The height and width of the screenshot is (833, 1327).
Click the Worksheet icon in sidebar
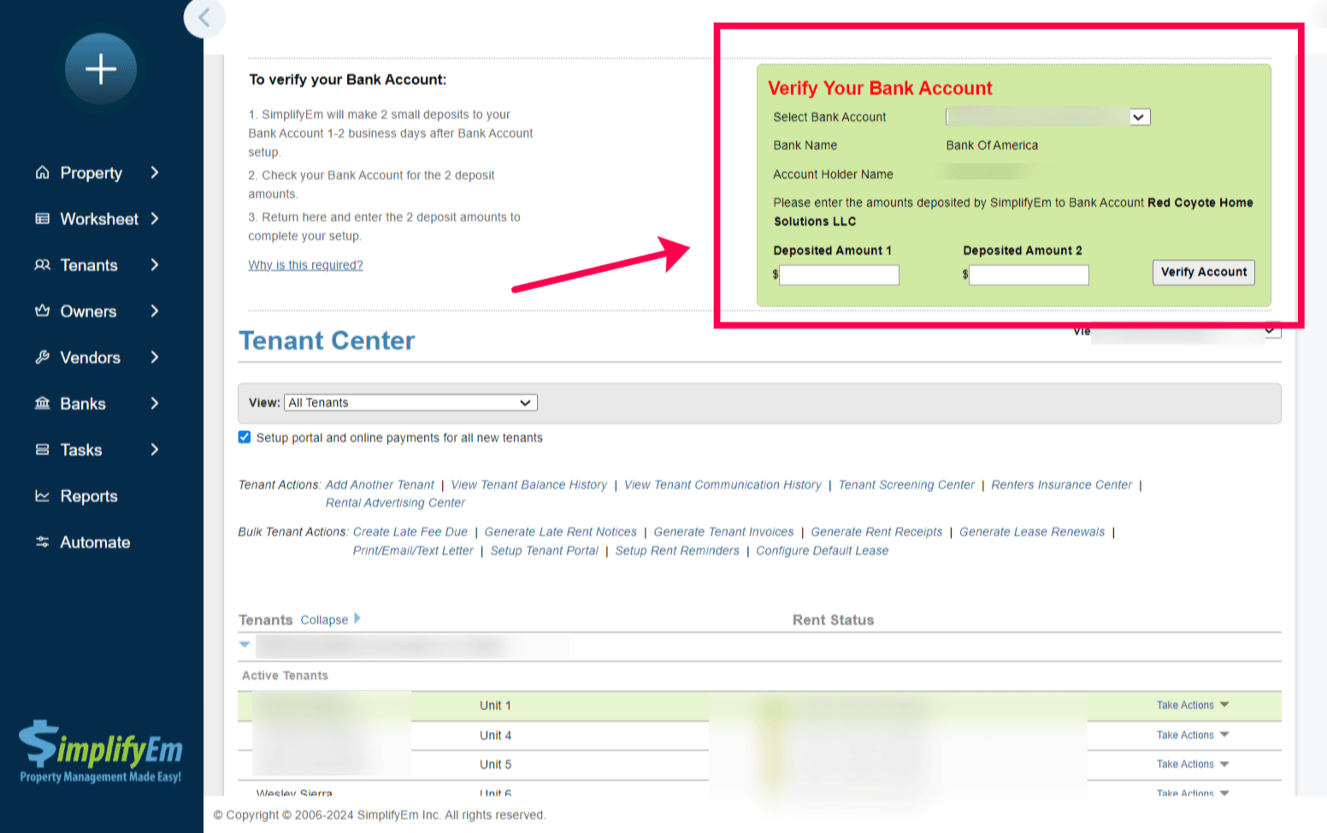pos(42,219)
